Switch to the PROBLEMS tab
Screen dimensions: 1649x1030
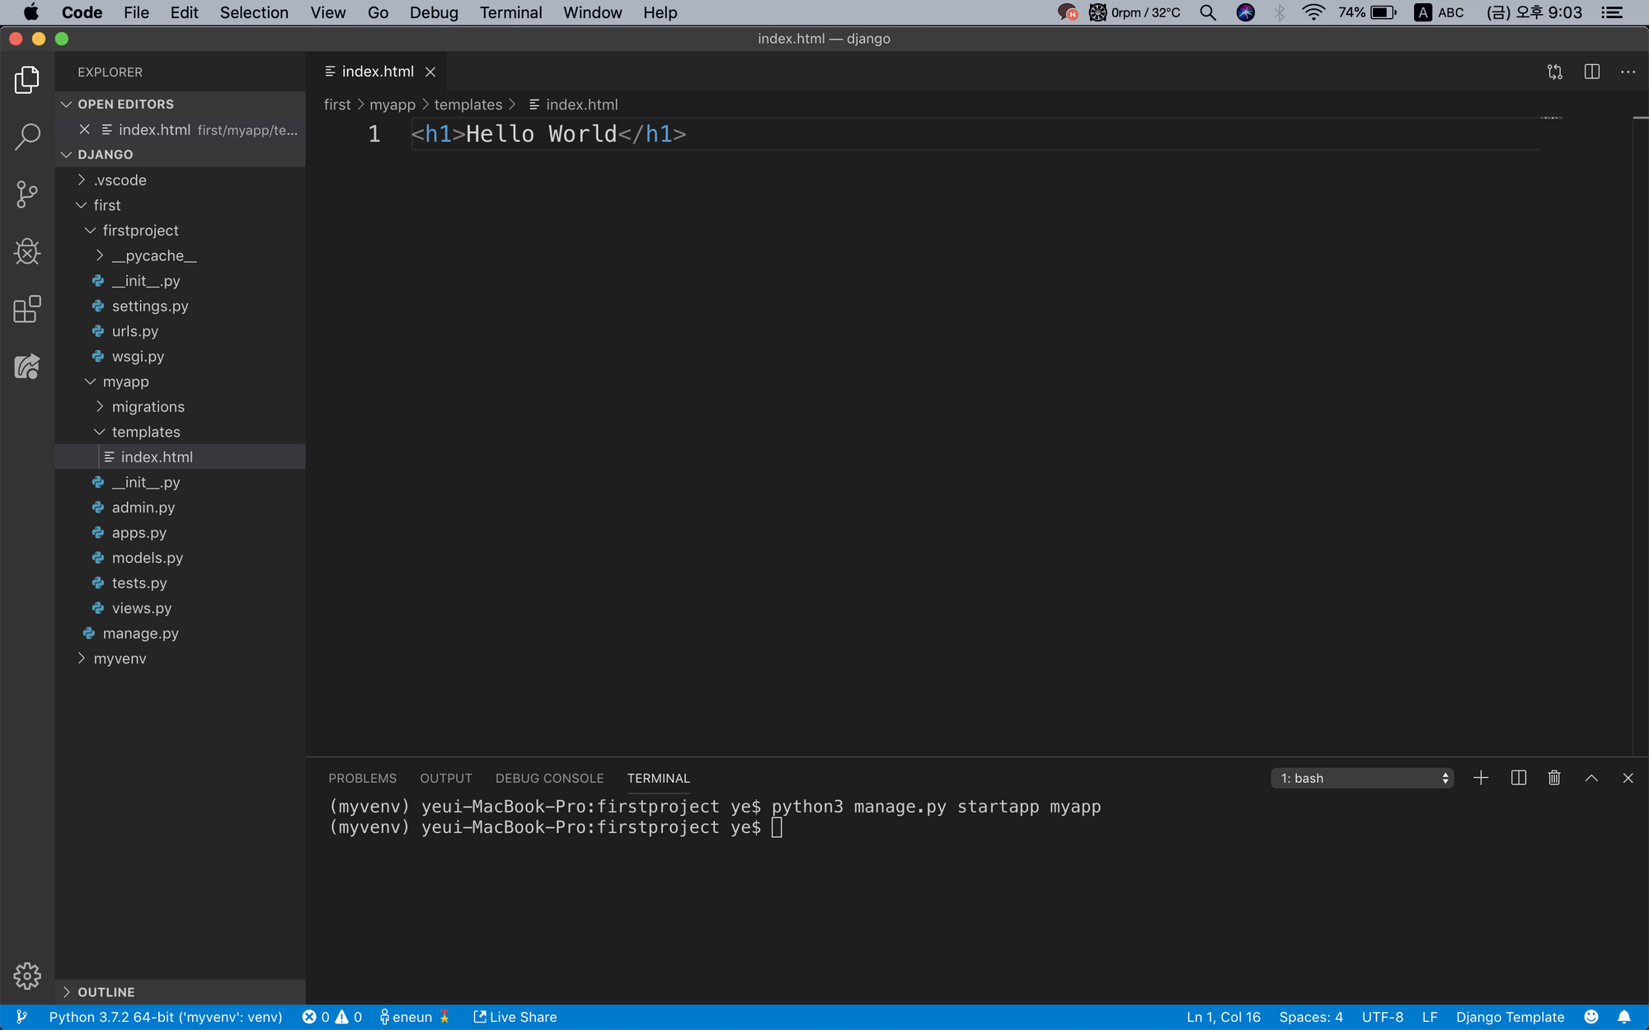tap(362, 778)
